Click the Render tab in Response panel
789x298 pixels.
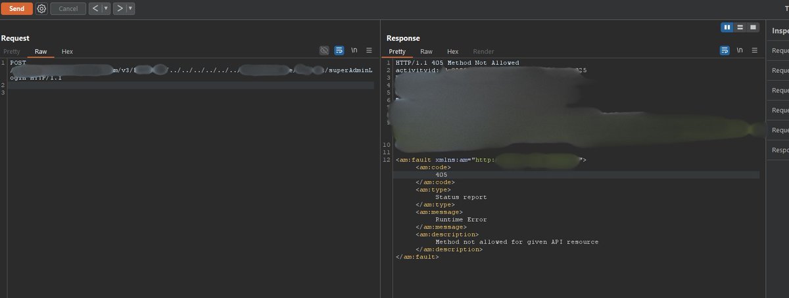click(483, 51)
